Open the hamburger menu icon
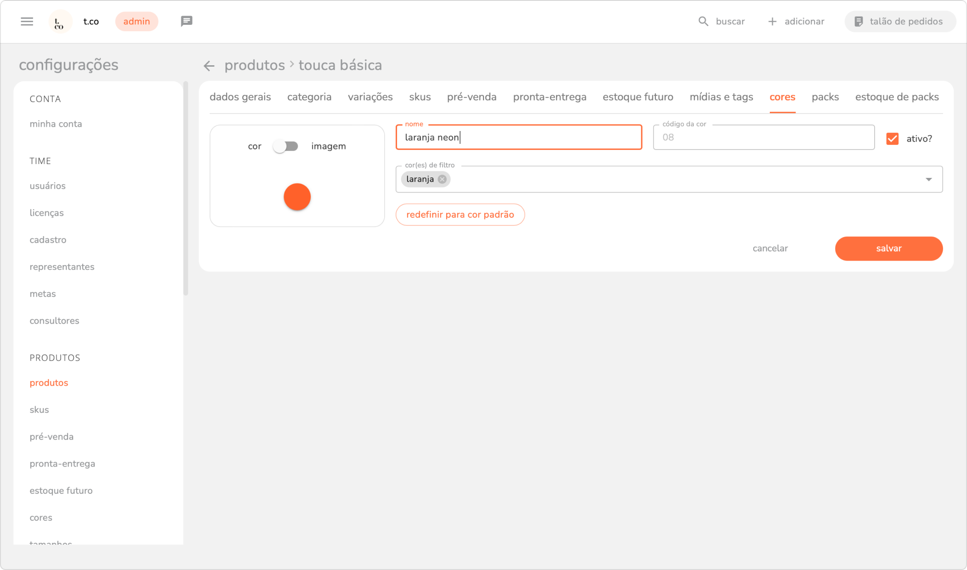Screen dimensions: 967x570 (27, 22)
